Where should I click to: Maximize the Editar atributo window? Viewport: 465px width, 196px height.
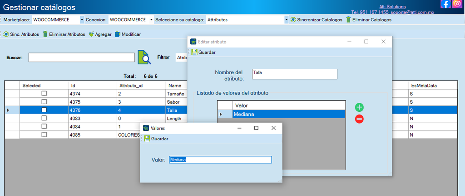(x=366, y=42)
